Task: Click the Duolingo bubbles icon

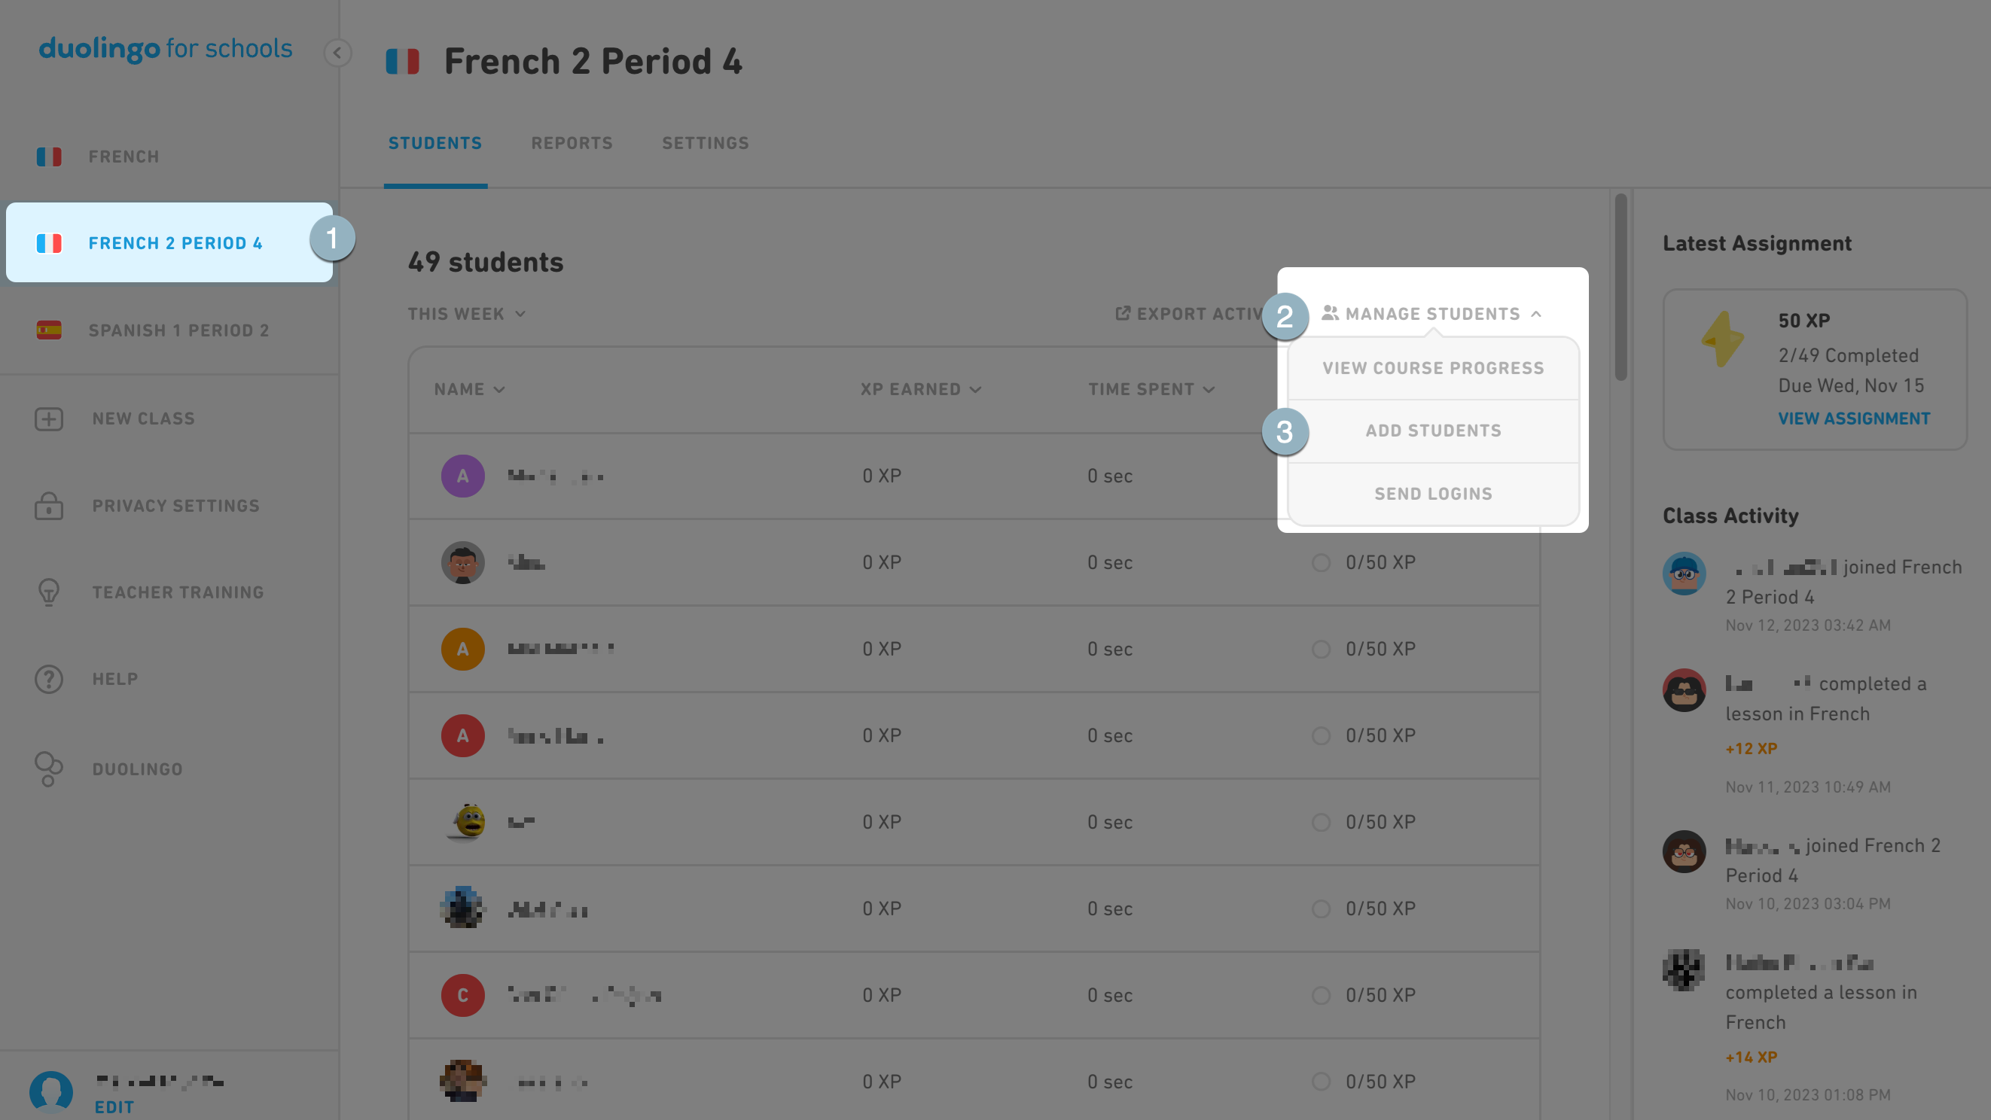Action: 49,769
